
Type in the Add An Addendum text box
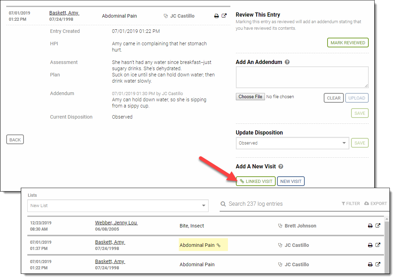(302, 77)
